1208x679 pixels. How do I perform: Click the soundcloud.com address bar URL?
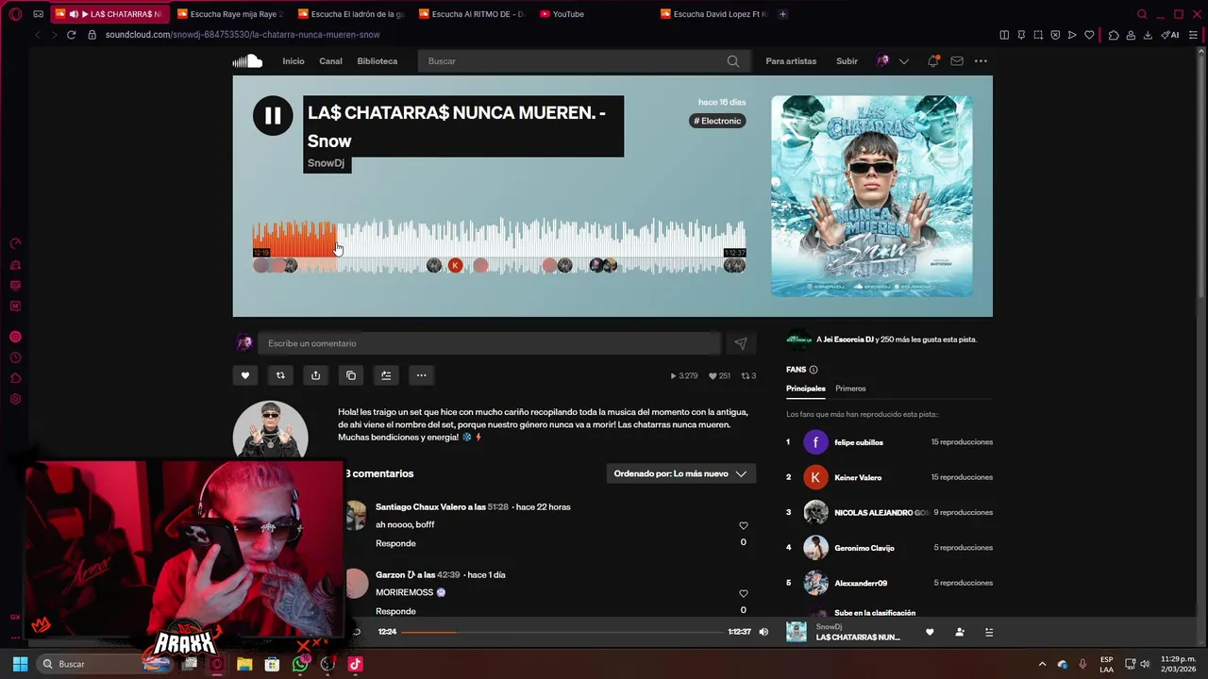243,35
